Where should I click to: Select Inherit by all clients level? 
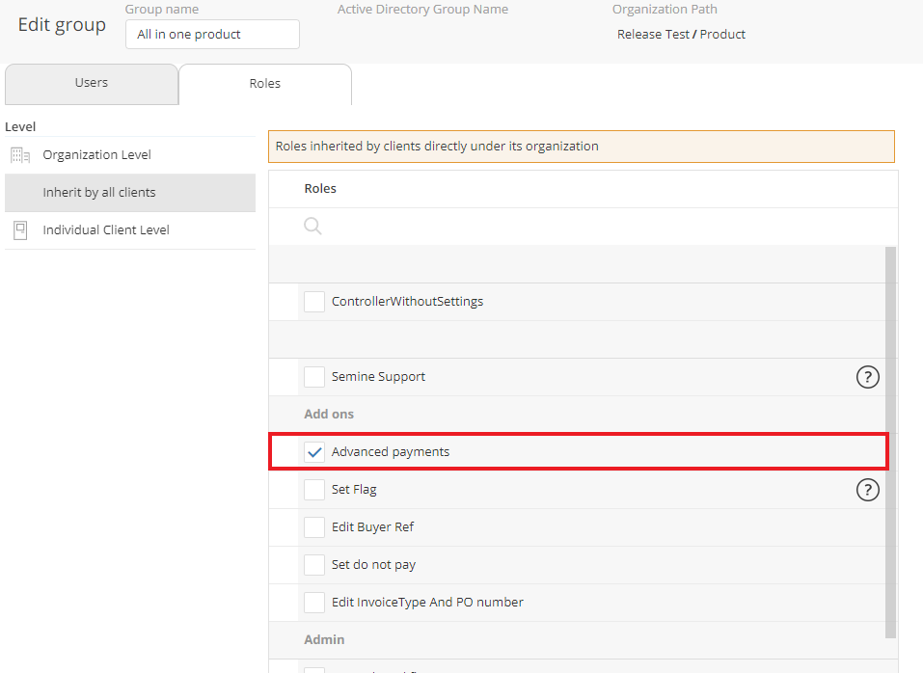tap(99, 193)
